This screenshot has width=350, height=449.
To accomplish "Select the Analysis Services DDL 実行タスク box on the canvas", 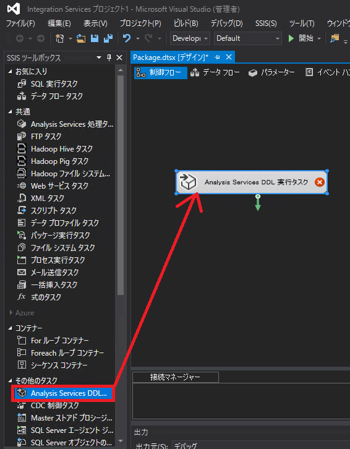I will click(x=252, y=182).
